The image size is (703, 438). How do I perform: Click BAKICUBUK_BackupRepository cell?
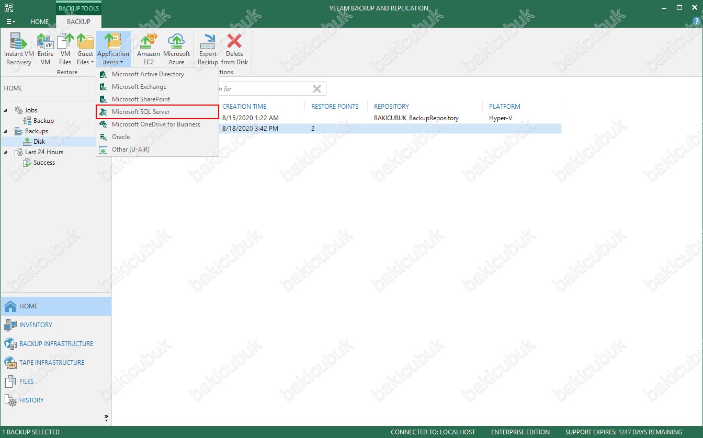coord(416,118)
